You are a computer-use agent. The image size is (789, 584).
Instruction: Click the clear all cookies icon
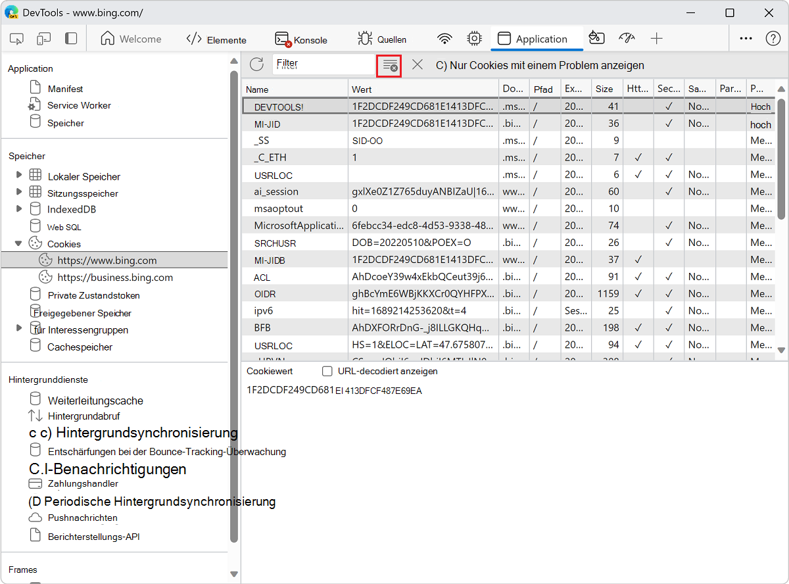coord(390,66)
